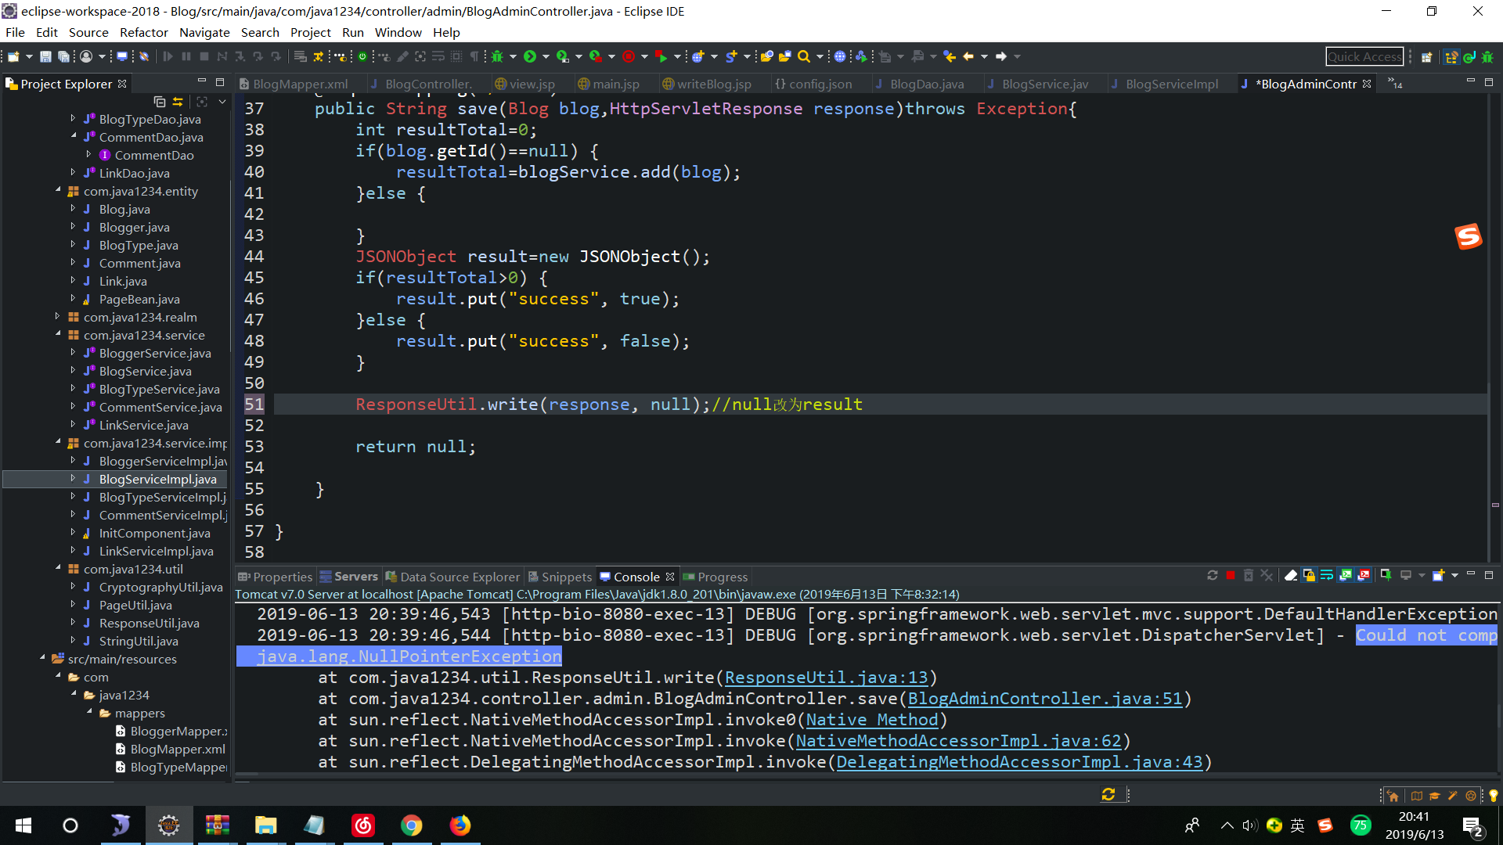Toggle Word Wrap in console toolbar
Viewport: 1503px width, 845px height.
1327,576
